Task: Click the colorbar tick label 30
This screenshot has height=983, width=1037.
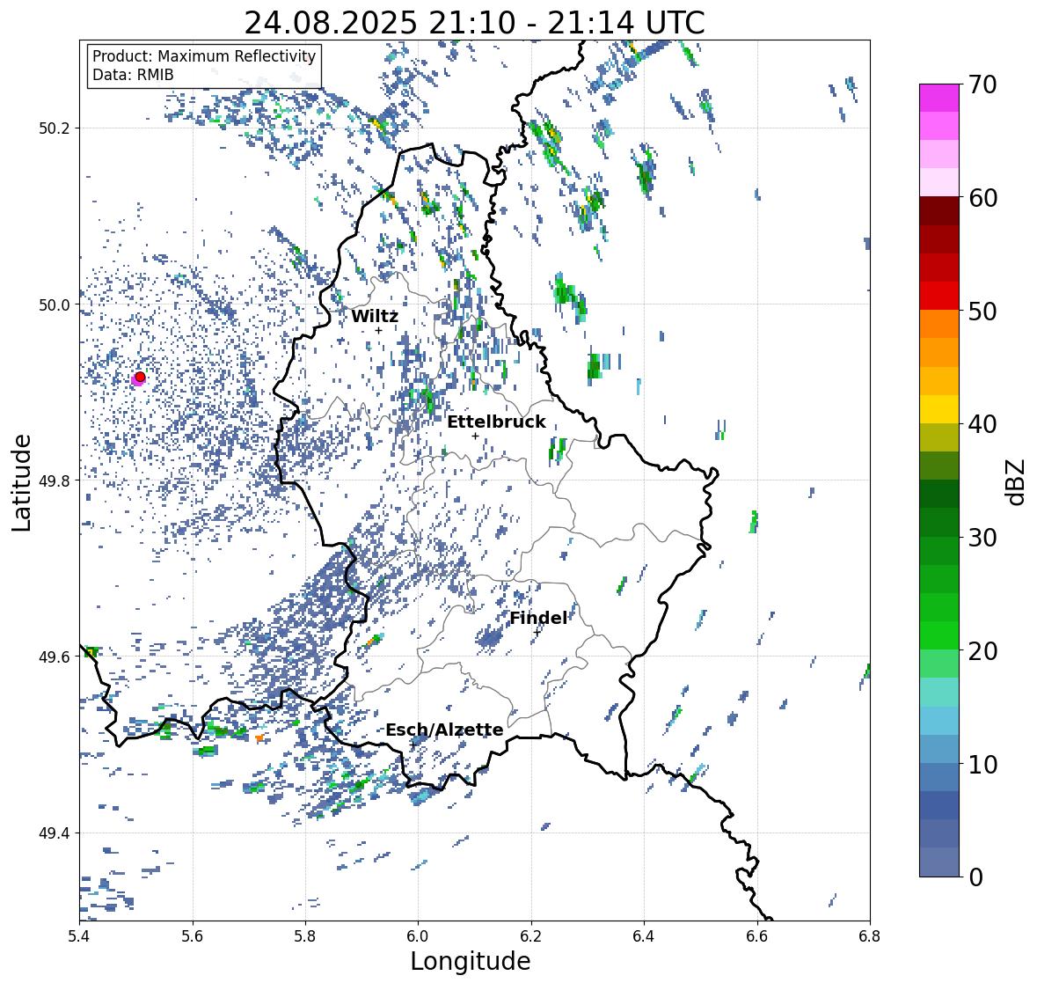Action: (982, 538)
